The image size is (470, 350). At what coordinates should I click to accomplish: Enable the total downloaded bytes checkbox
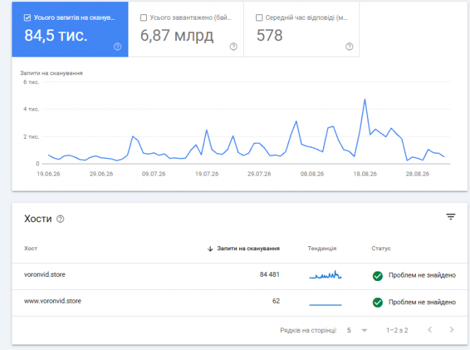pyautogui.click(x=143, y=18)
